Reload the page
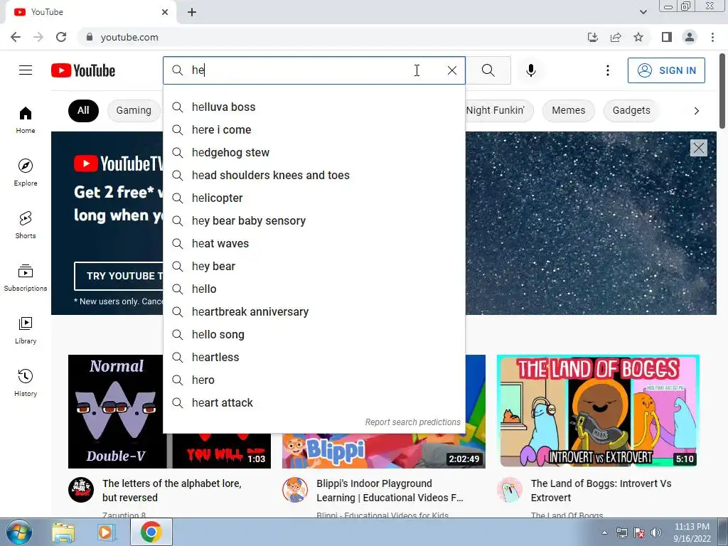This screenshot has height=546, width=728. coord(61,37)
